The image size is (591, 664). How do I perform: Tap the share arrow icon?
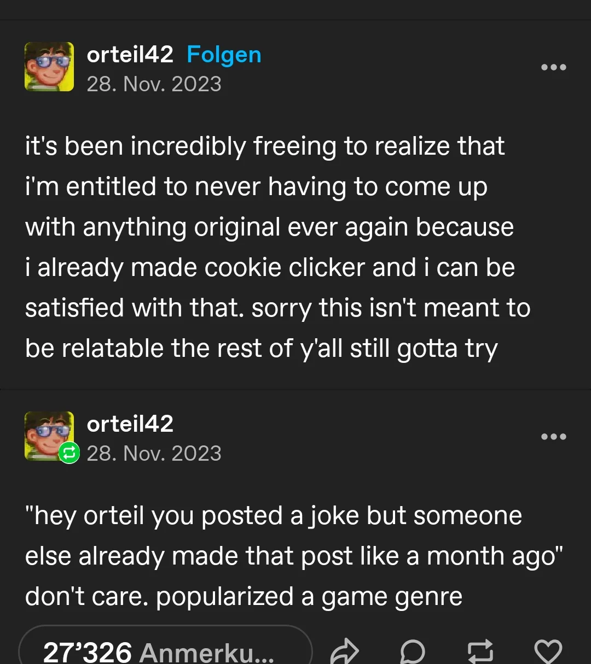(x=345, y=651)
